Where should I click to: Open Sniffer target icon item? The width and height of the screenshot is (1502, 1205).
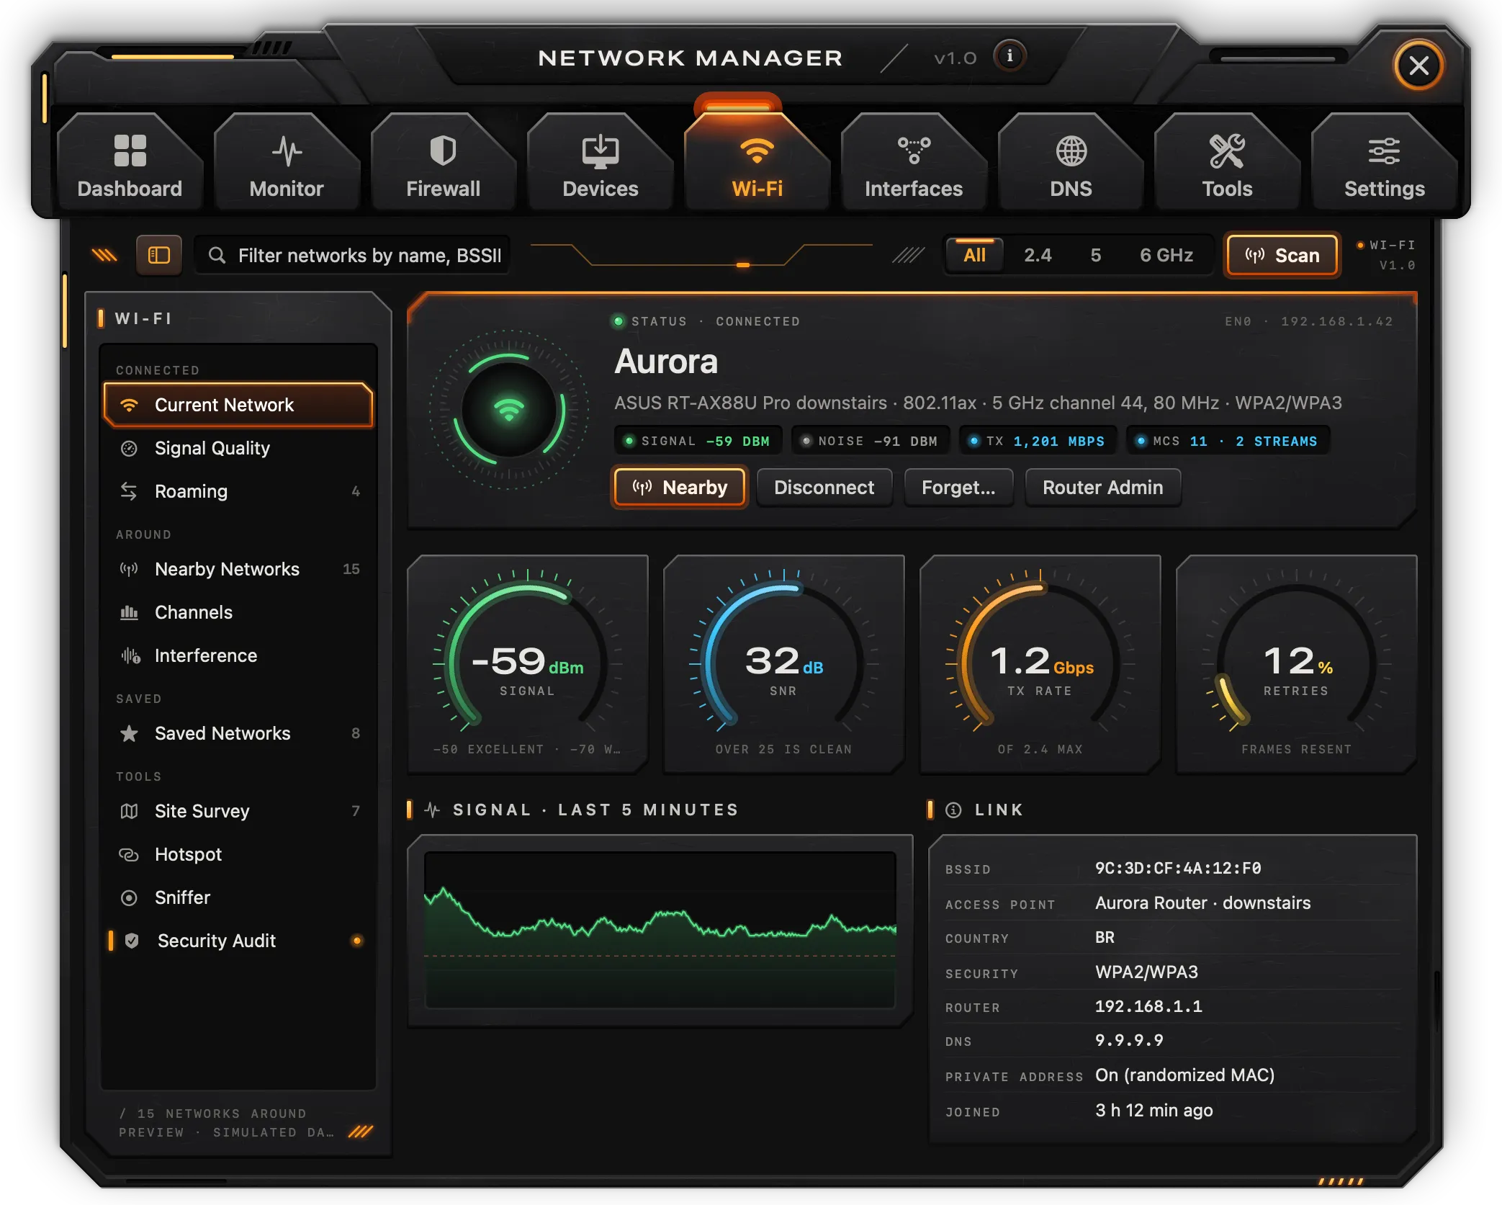(129, 897)
